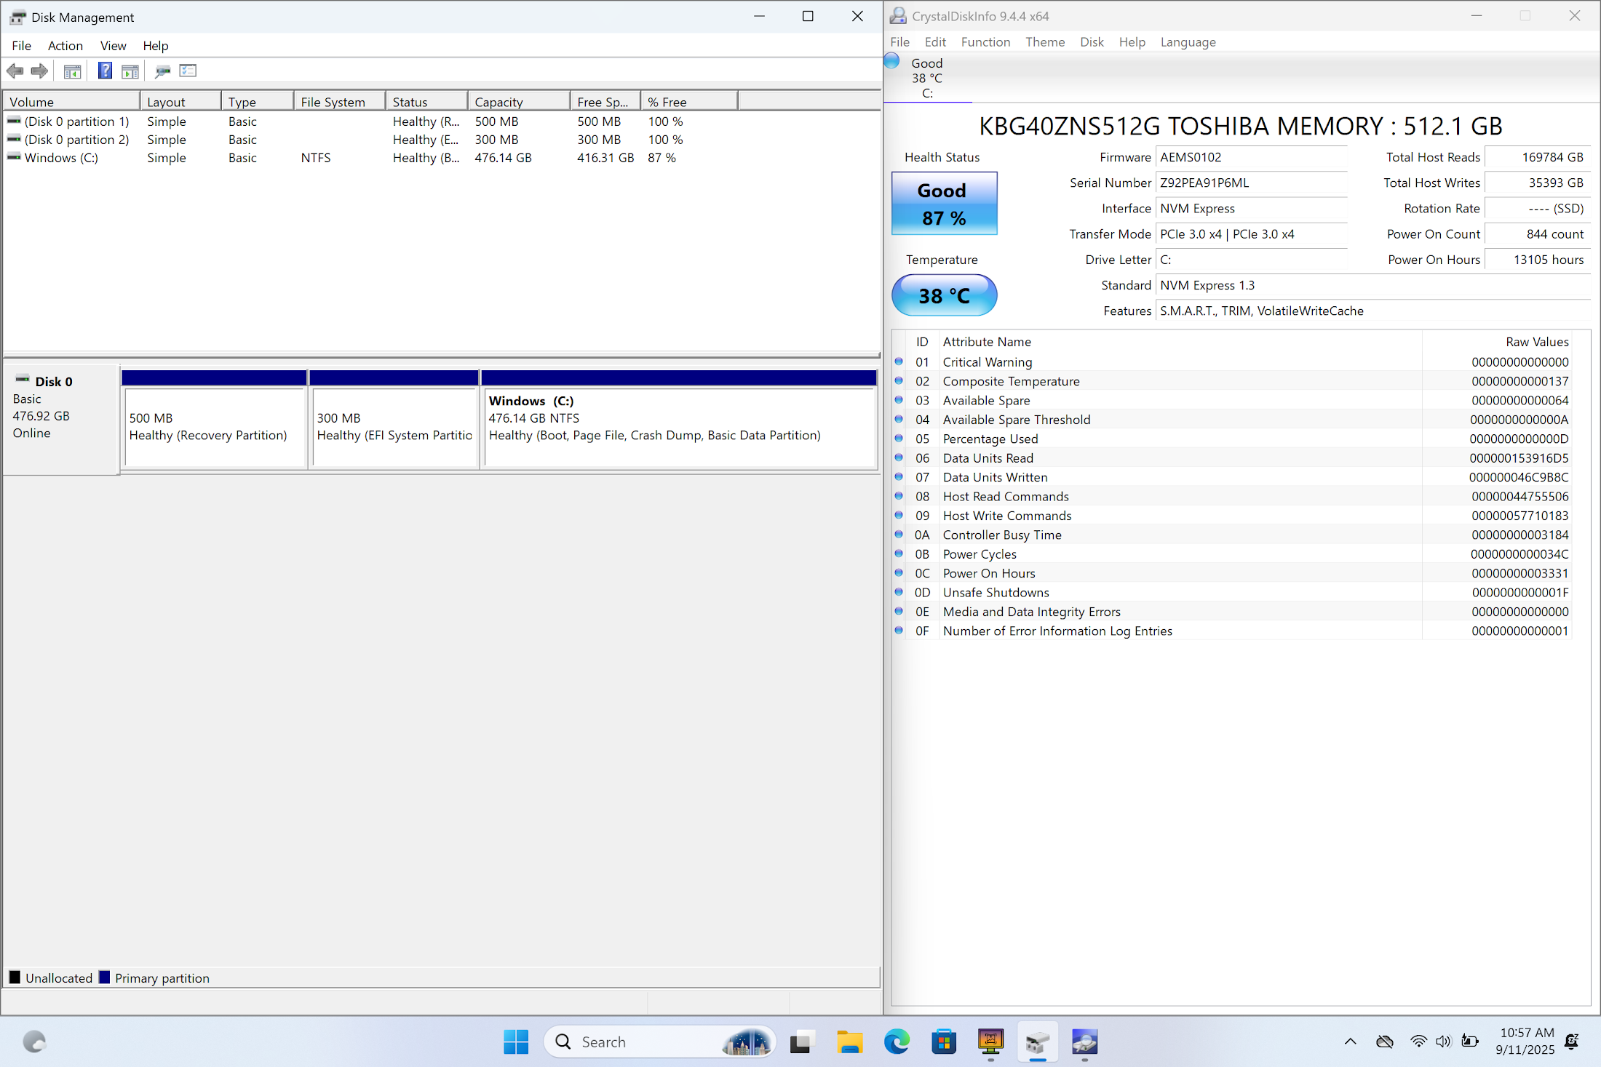Viewport: 1601px width, 1067px height.
Task: Open CrystalDiskInfo Language menu
Action: click(1188, 41)
